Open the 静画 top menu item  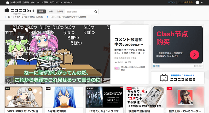[x=19, y=3]
